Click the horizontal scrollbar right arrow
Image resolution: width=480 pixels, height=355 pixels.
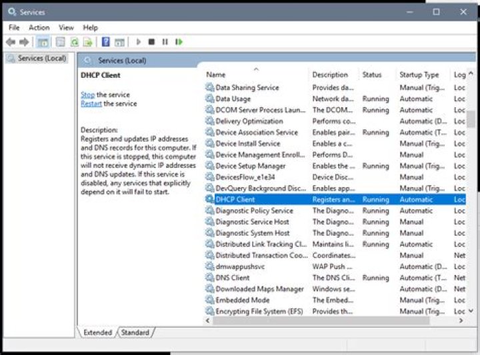click(x=461, y=320)
